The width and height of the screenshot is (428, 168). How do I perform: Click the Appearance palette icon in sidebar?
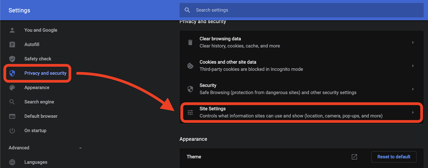(12, 87)
